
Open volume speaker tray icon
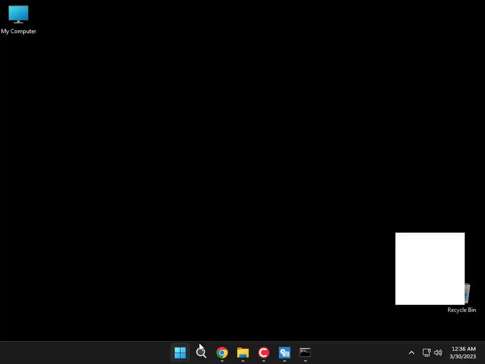tap(438, 353)
